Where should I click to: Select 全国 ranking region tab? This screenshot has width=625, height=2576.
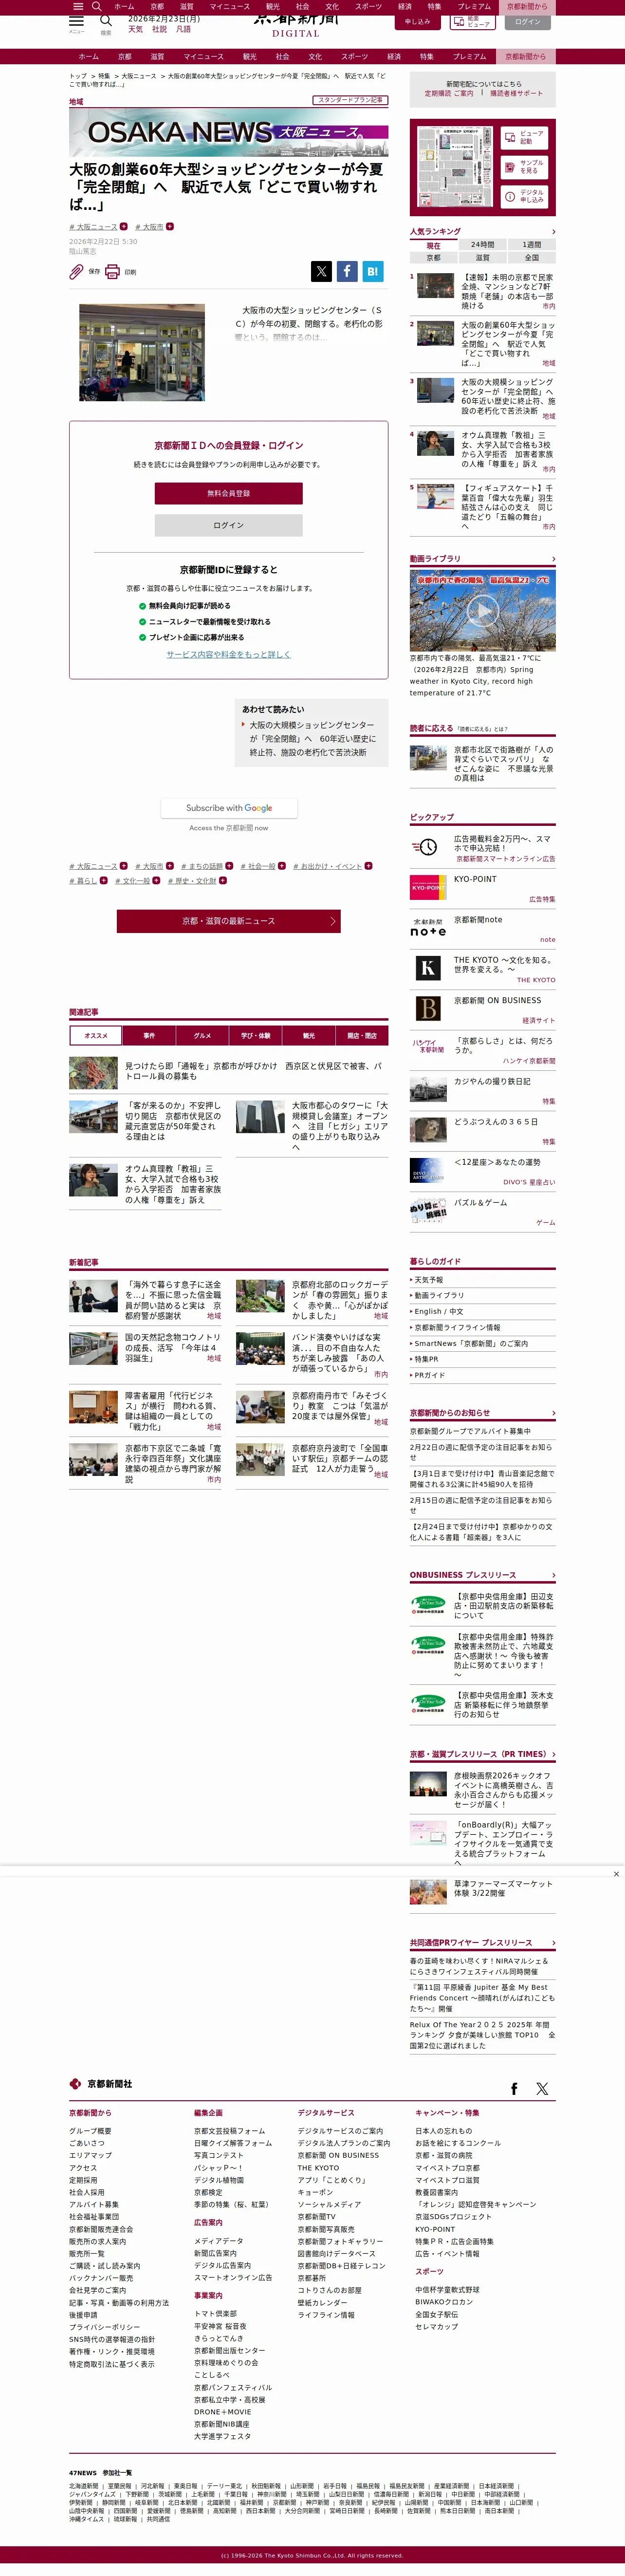(x=531, y=258)
